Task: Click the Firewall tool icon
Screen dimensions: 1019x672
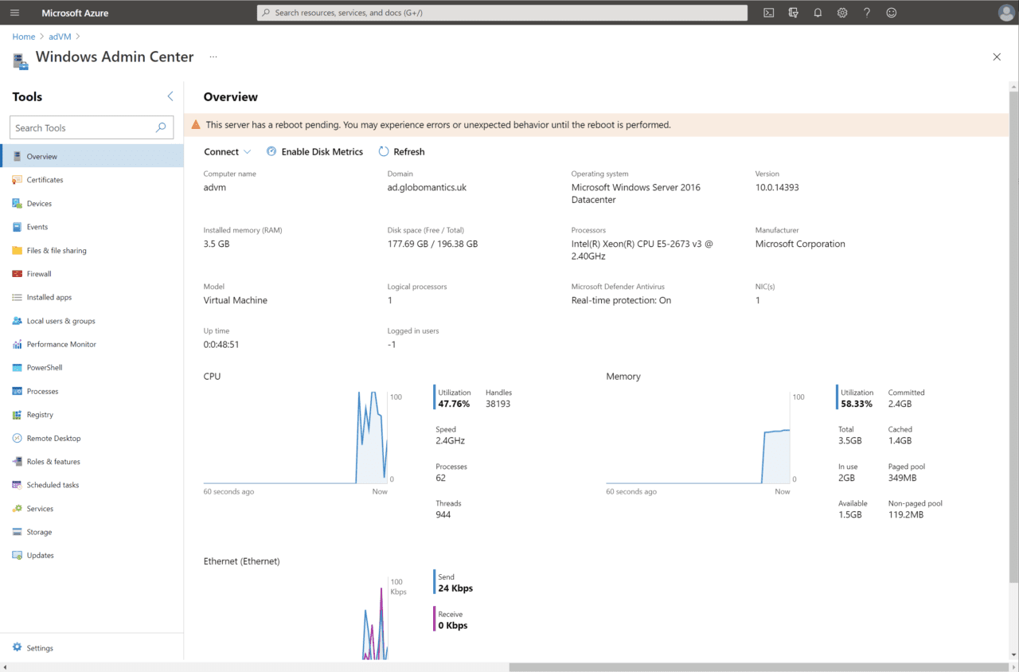Action: [x=18, y=274]
